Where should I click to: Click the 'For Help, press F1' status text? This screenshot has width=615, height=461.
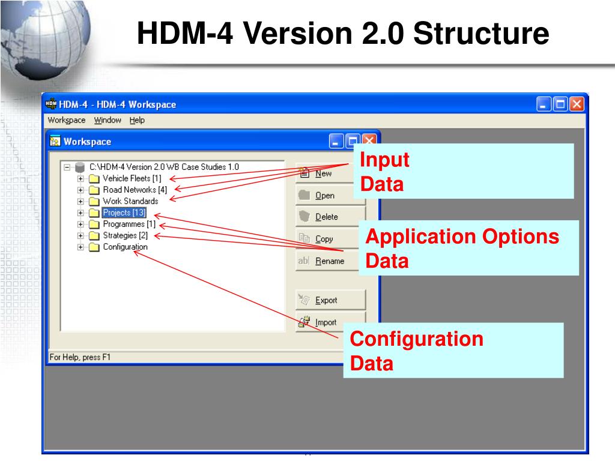80,358
